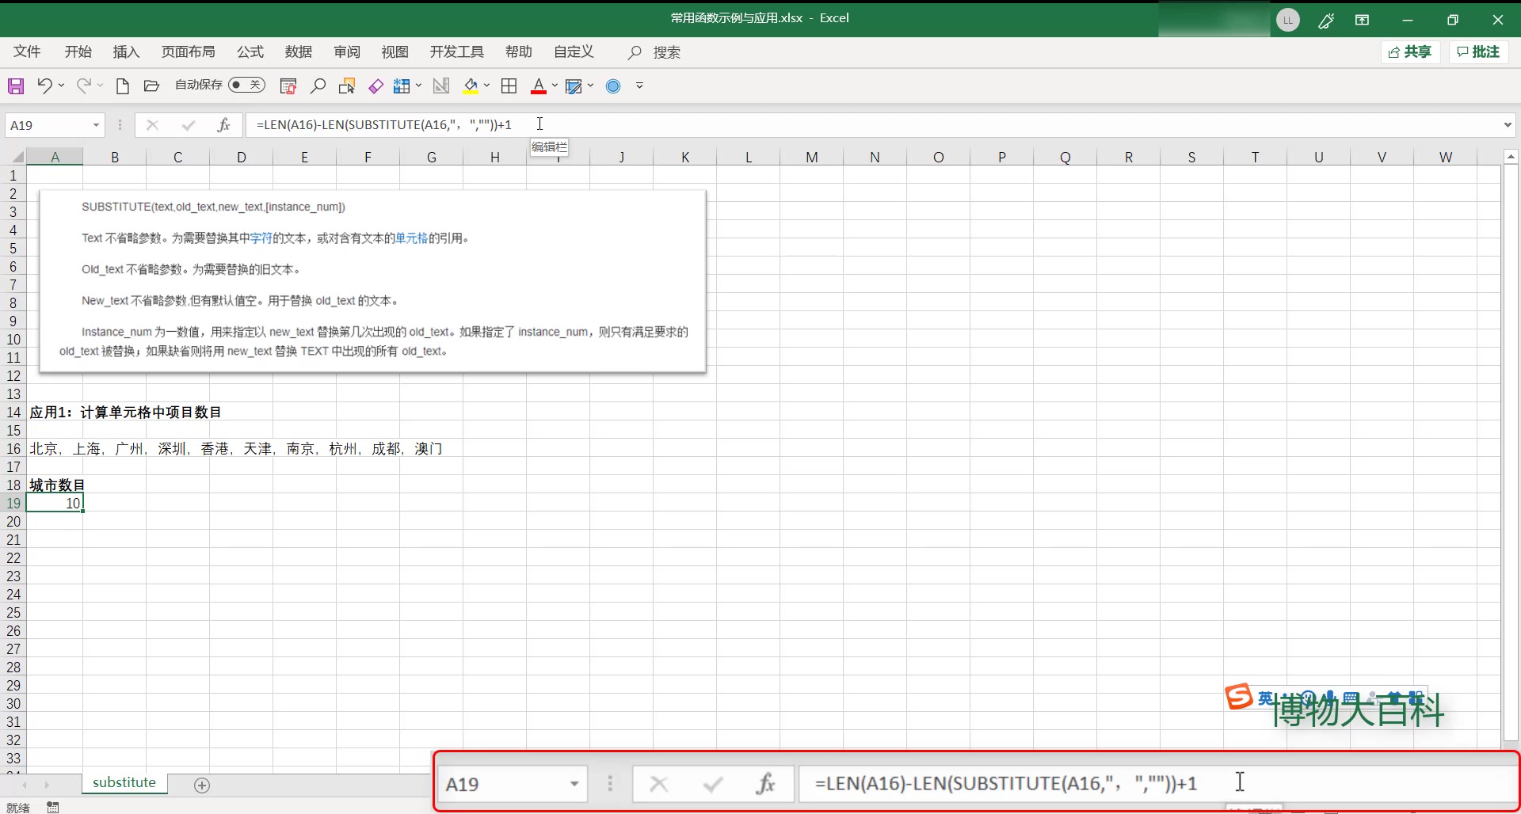Open the 公式 ribbon tab
The height and width of the screenshot is (814, 1521).
(x=250, y=51)
